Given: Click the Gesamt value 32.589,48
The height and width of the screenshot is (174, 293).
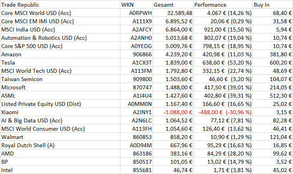Looking at the screenshot, I should [177, 13].
